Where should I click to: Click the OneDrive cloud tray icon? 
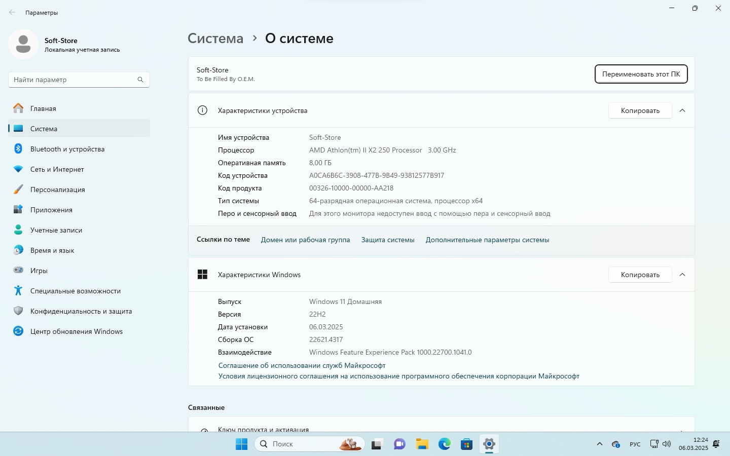click(616, 444)
